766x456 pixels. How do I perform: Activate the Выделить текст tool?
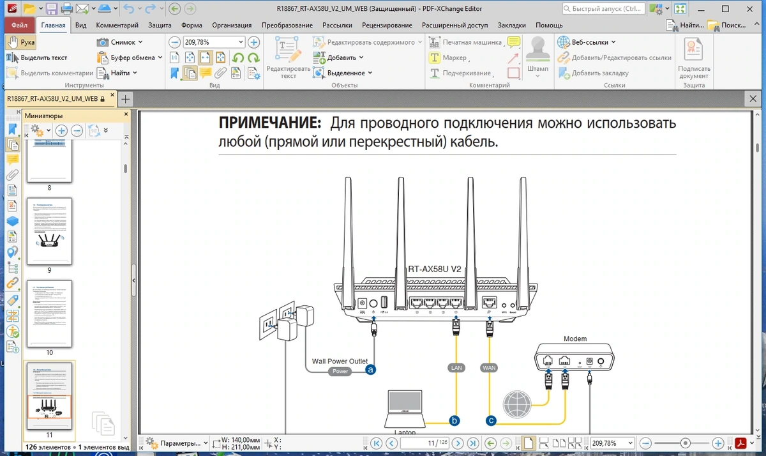click(37, 57)
